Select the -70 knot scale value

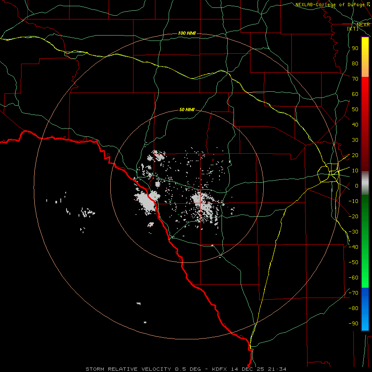pyautogui.click(x=353, y=293)
